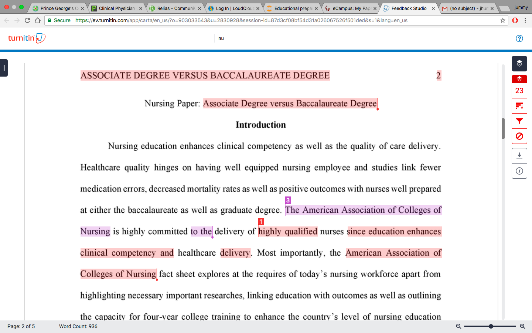
Task: Click the browser forward arrow
Action: 17,20
